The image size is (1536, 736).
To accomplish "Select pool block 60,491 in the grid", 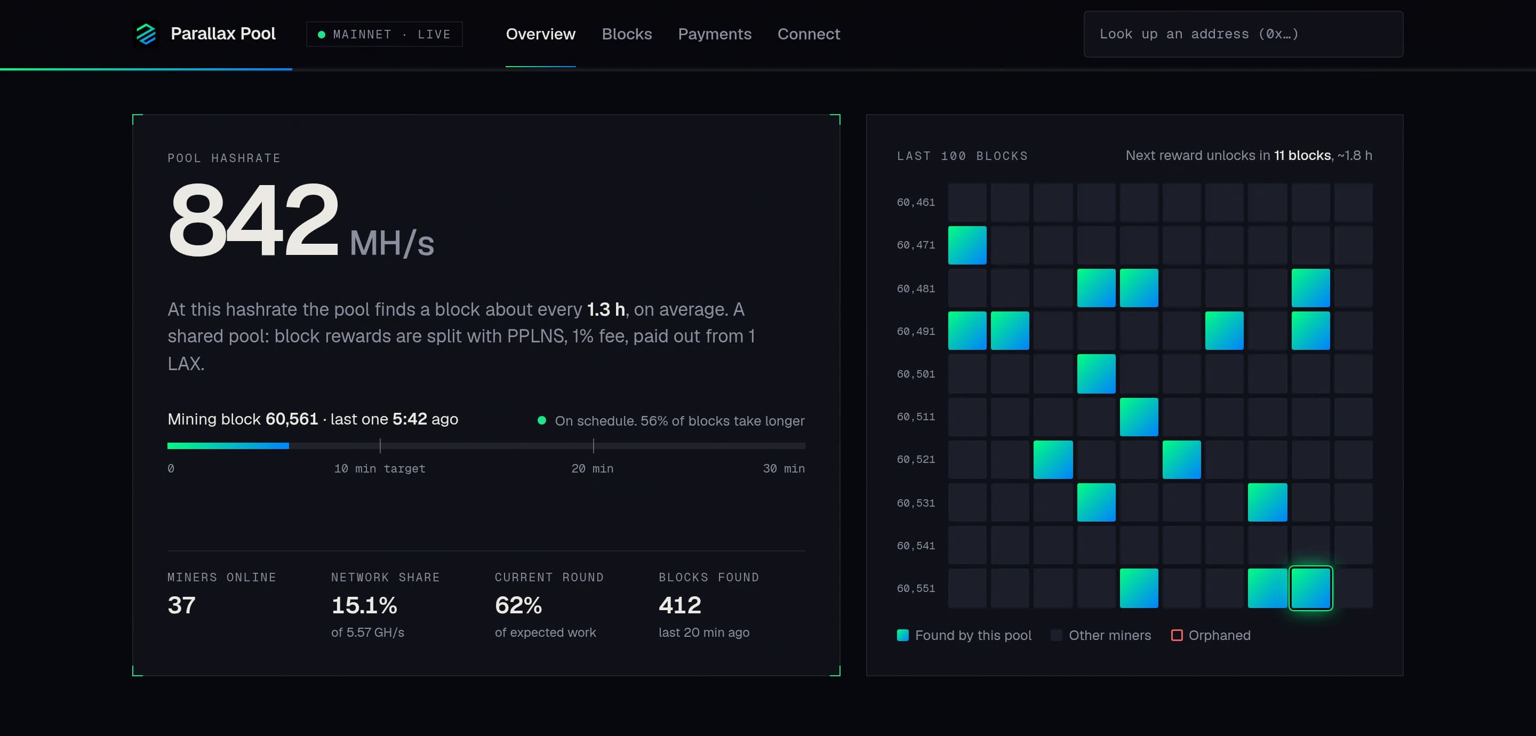I will pos(967,331).
